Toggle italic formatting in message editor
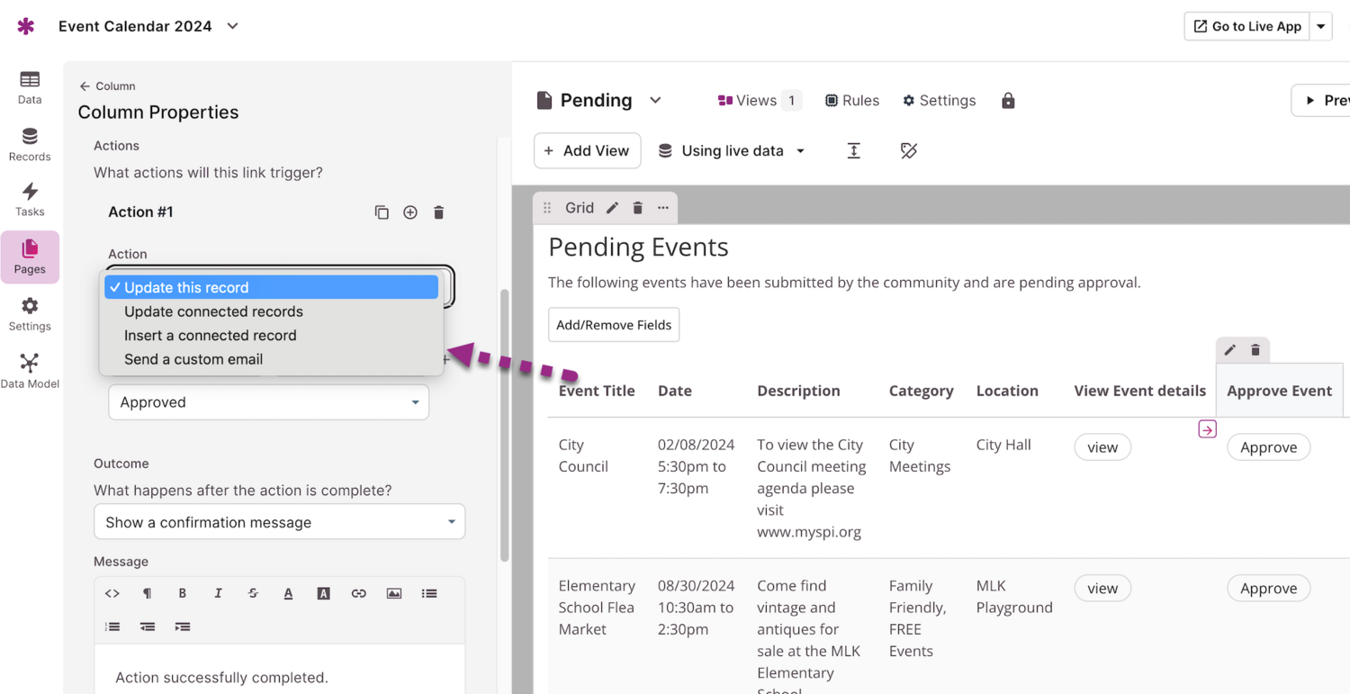Viewport: 1350px width, 694px height. pos(218,593)
